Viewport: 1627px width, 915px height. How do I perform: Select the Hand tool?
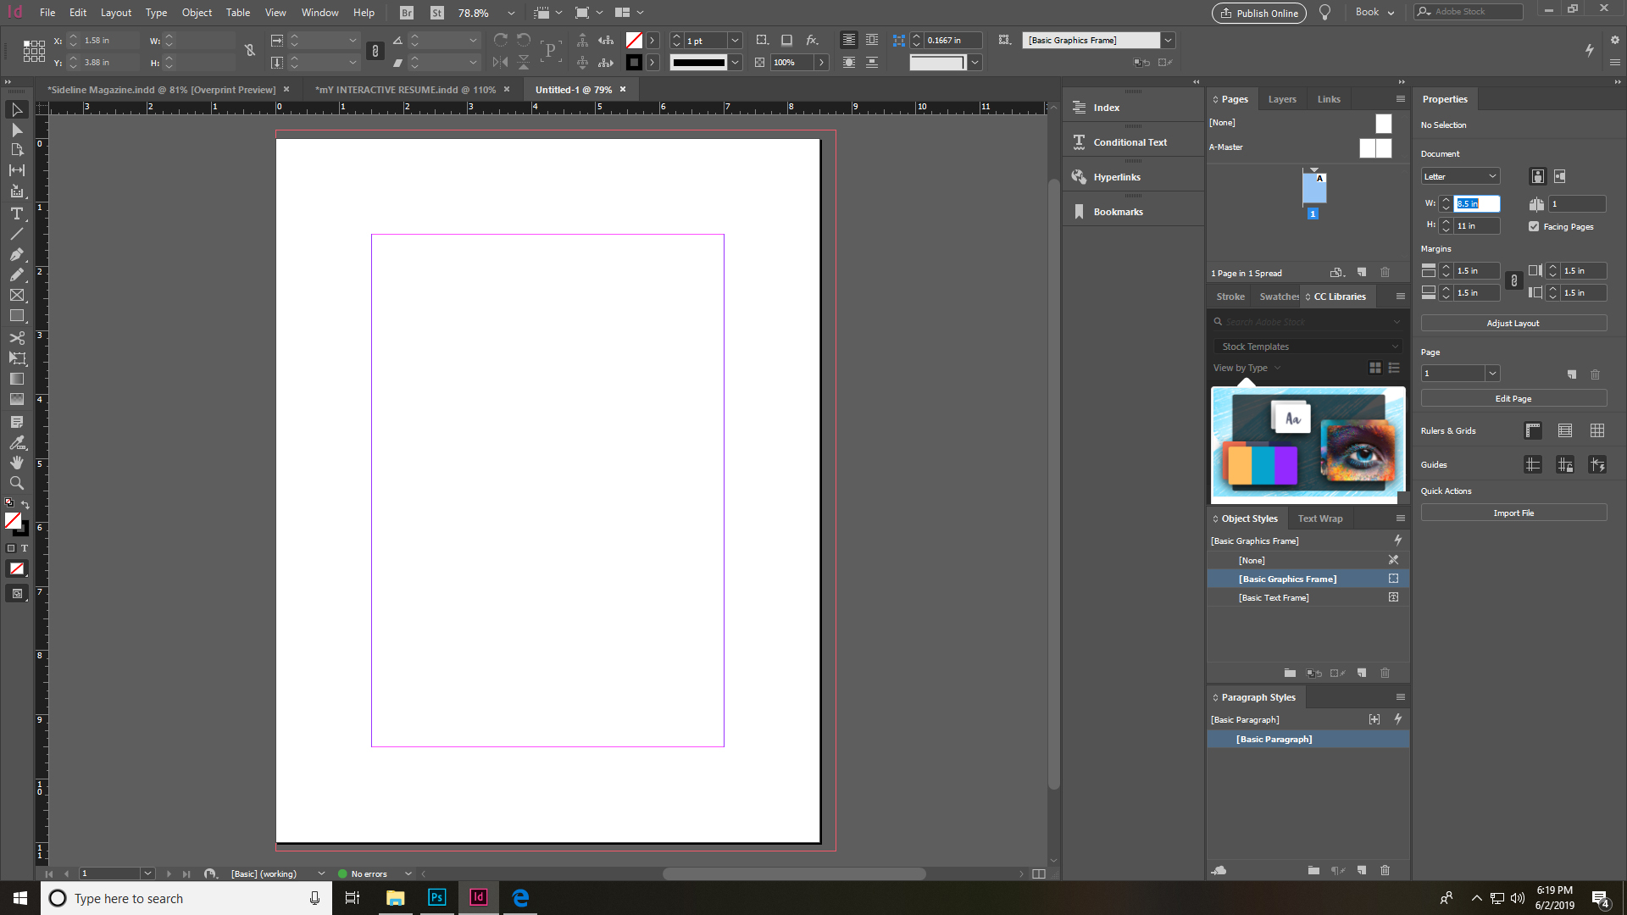[x=16, y=463]
